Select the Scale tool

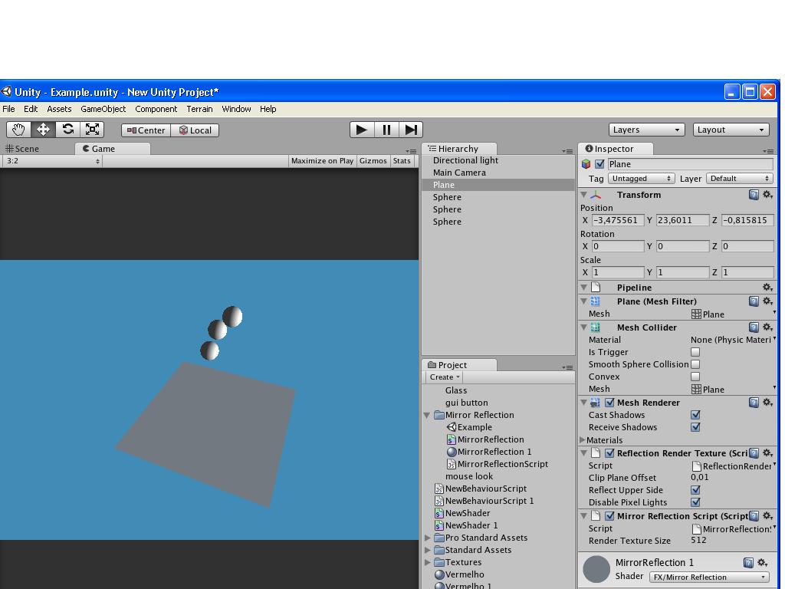click(x=92, y=129)
